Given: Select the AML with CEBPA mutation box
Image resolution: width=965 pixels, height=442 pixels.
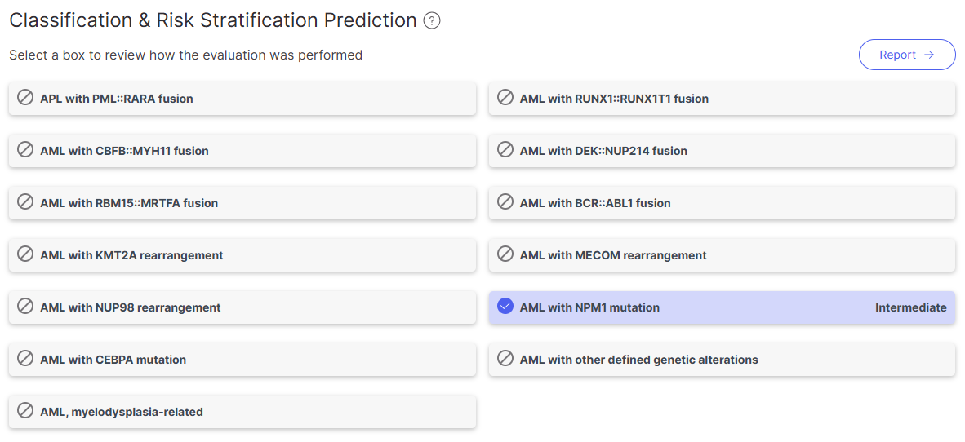Looking at the screenshot, I should tap(242, 360).
